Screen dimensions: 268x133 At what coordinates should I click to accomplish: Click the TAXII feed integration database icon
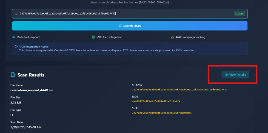(93, 37)
